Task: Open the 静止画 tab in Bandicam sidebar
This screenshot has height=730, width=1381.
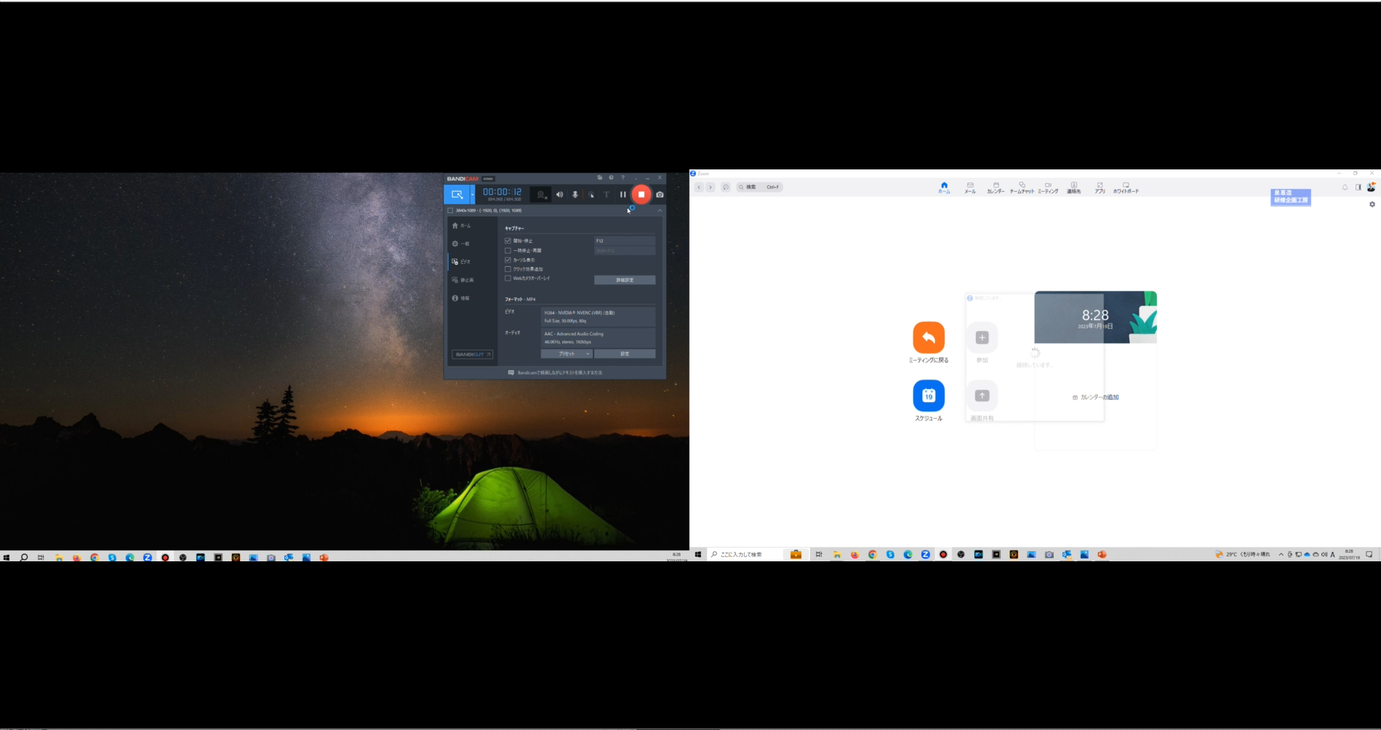Action: click(463, 280)
